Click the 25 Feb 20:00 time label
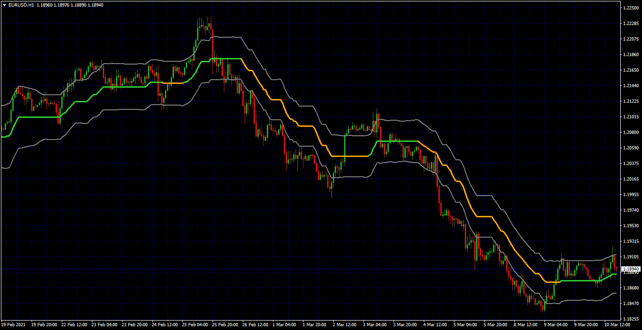Screen dimensions: 642x330 point(225,325)
